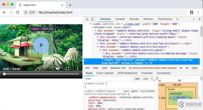Select input in the breadcrumb bar
Viewport: 203px width, 110px height.
194,68
